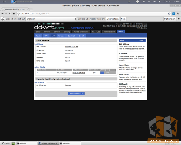Open the Services tab
Image resolution: width=181 pixels, height=145 pixels.
click(57, 32)
